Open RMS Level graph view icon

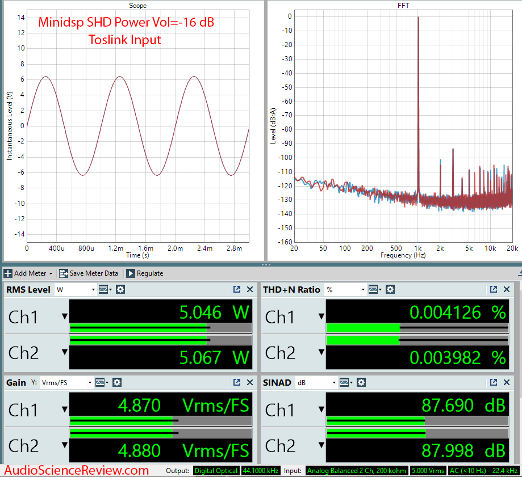pos(105,289)
